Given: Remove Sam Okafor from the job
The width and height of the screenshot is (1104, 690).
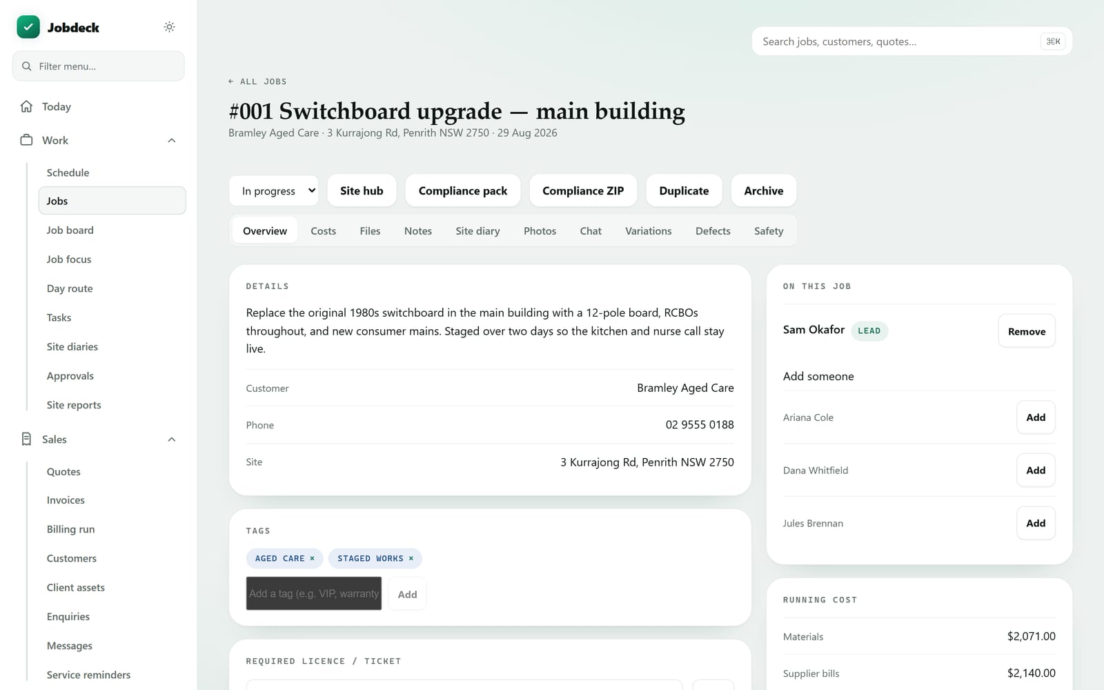Looking at the screenshot, I should pos(1027,331).
